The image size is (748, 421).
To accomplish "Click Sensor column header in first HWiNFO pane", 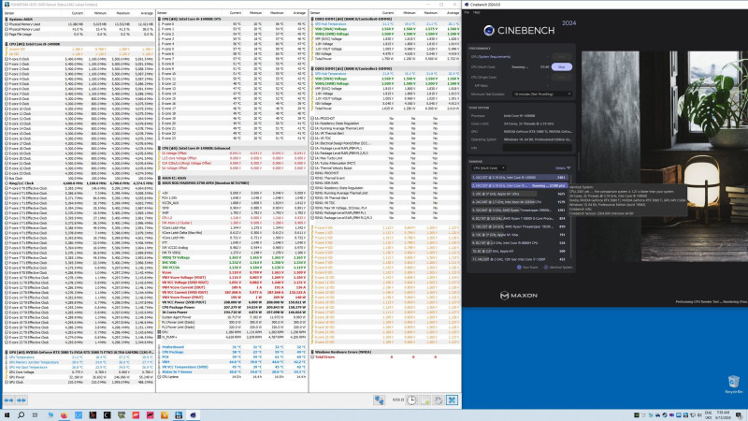I will (8, 13).
